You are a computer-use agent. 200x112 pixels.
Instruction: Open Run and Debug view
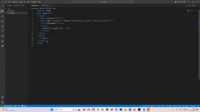pyautogui.click(x=2, y=16)
